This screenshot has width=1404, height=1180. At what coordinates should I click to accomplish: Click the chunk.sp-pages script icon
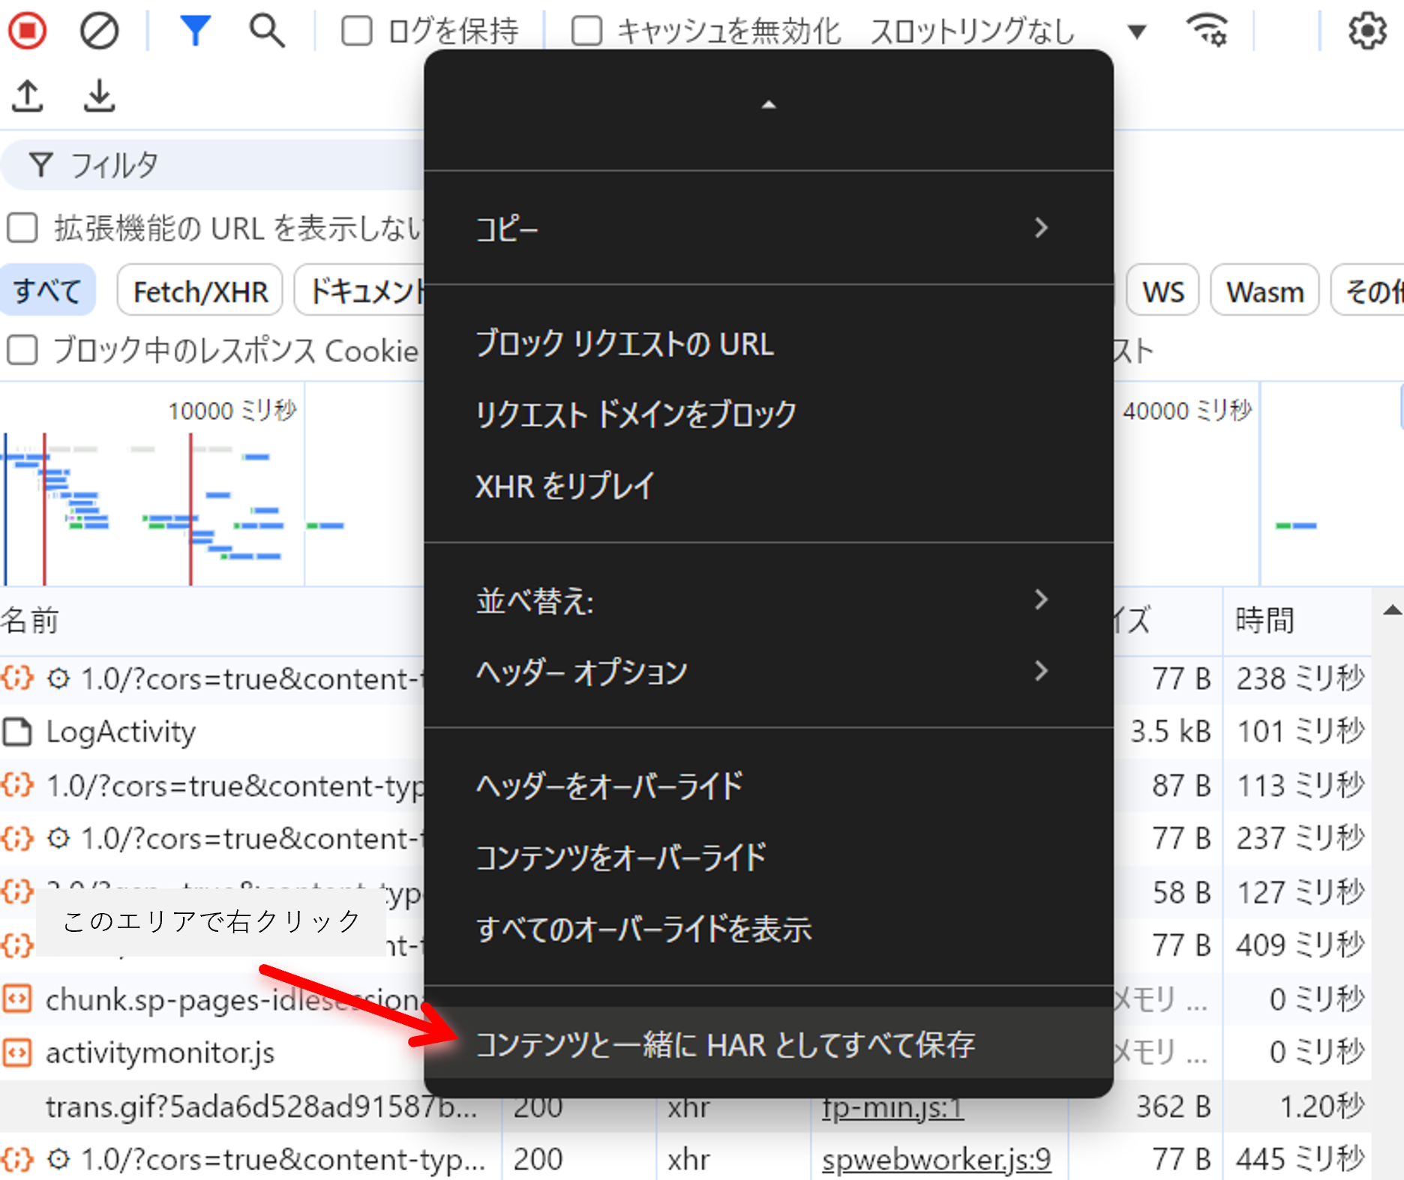tap(17, 999)
